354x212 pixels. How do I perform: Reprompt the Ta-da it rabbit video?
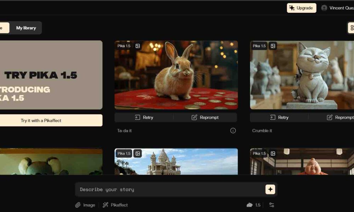click(x=205, y=117)
